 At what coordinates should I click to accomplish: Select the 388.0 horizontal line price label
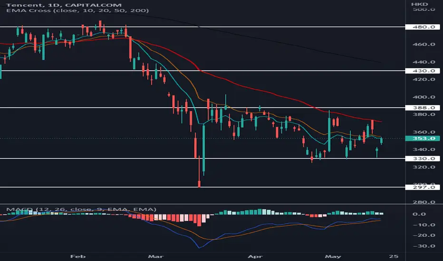[x=423, y=108]
